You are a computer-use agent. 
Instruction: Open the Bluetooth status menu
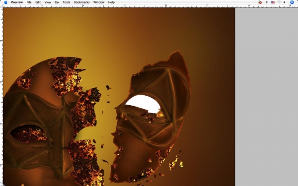click(x=267, y=2)
